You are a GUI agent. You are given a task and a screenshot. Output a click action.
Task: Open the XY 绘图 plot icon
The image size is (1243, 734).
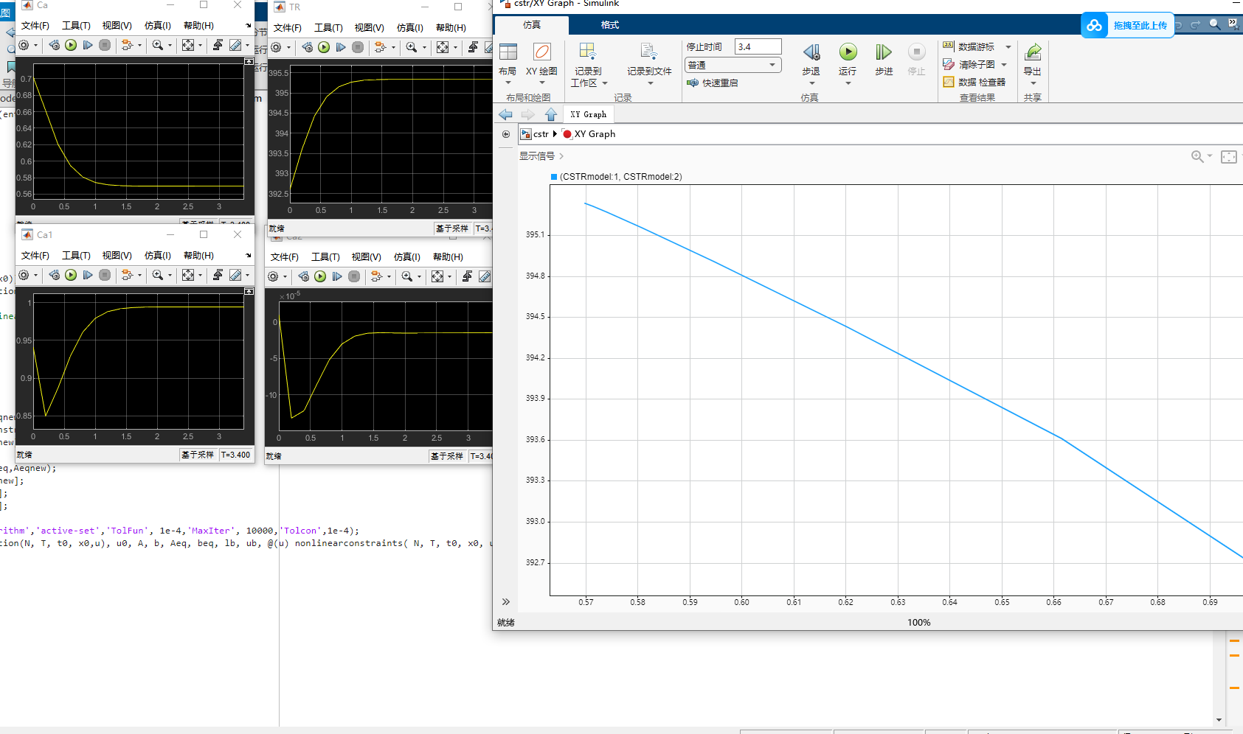[541, 52]
